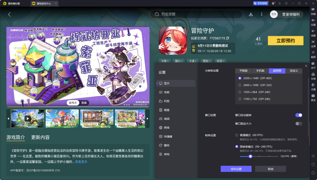Open the three-dot options menu near search

point(262,14)
